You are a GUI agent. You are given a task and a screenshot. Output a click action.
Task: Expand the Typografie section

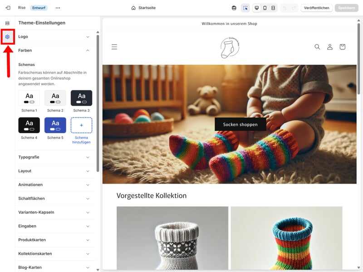coord(54,157)
